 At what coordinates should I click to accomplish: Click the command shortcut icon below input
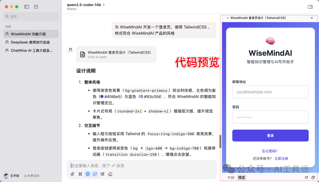[x=80, y=174]
